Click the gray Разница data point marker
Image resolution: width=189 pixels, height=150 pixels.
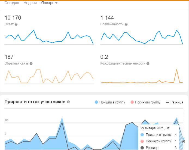tap(183, 142)
